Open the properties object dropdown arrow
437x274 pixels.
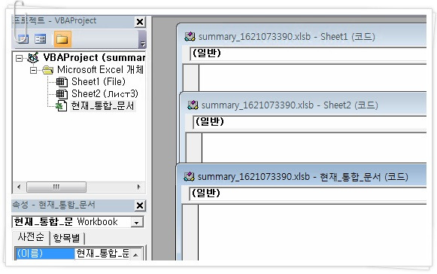tap(137, 222)
